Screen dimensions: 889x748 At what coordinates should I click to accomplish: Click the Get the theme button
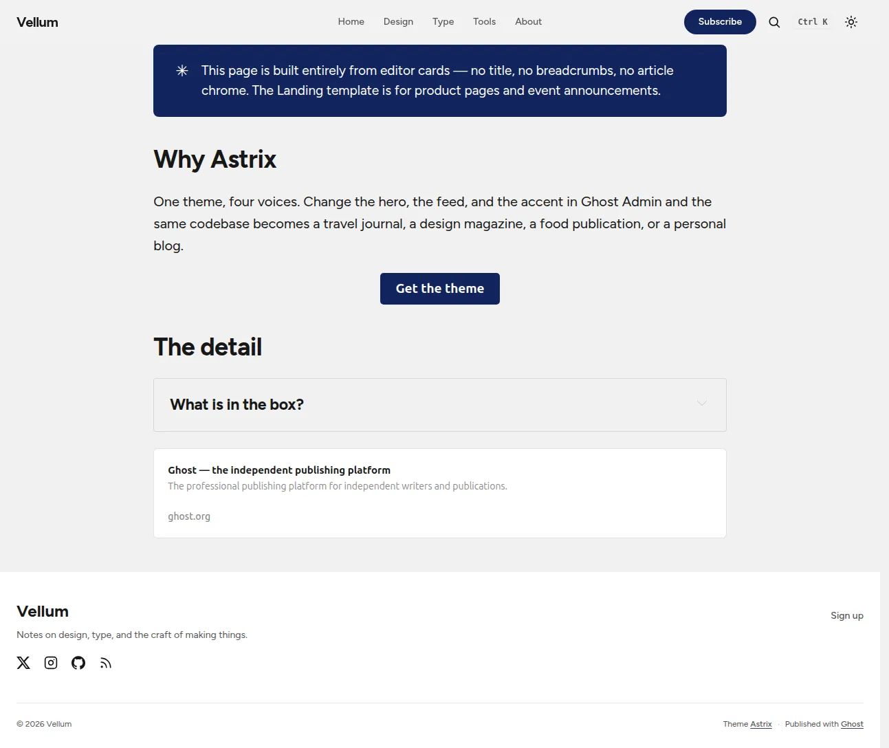(440, 289)
